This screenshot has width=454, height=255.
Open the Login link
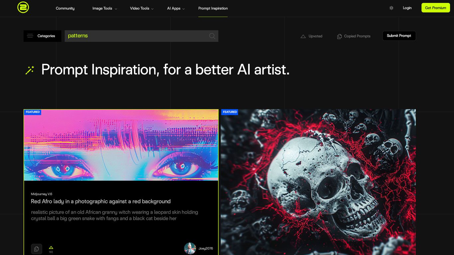pos(407,8)
